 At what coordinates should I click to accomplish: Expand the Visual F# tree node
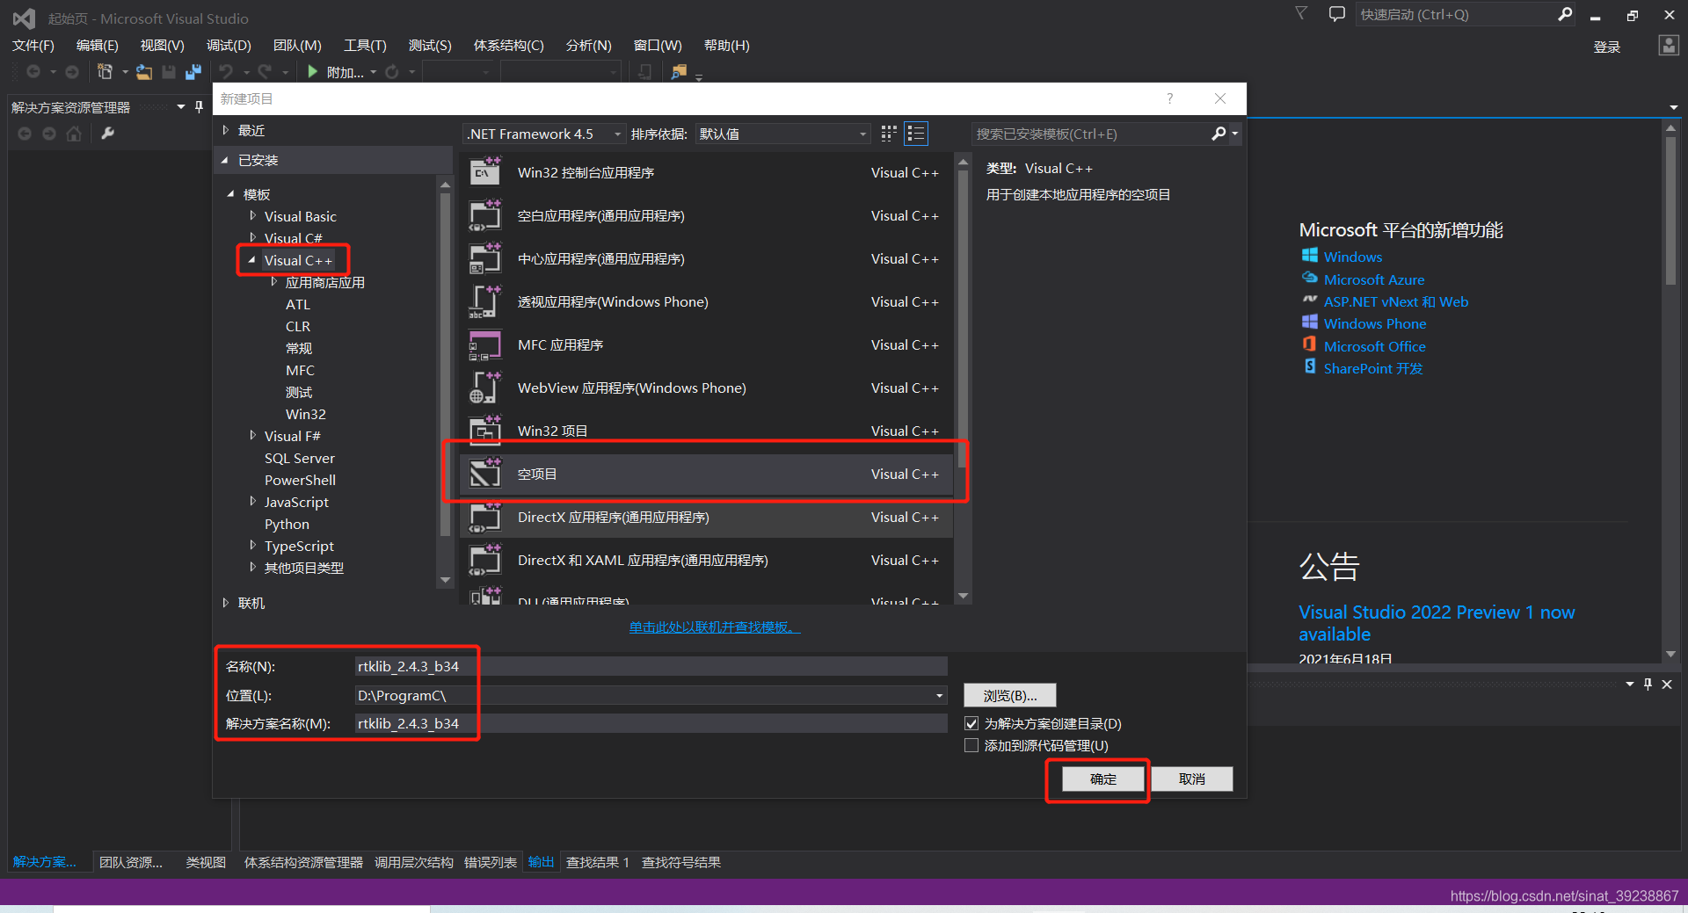click(252, 435)
